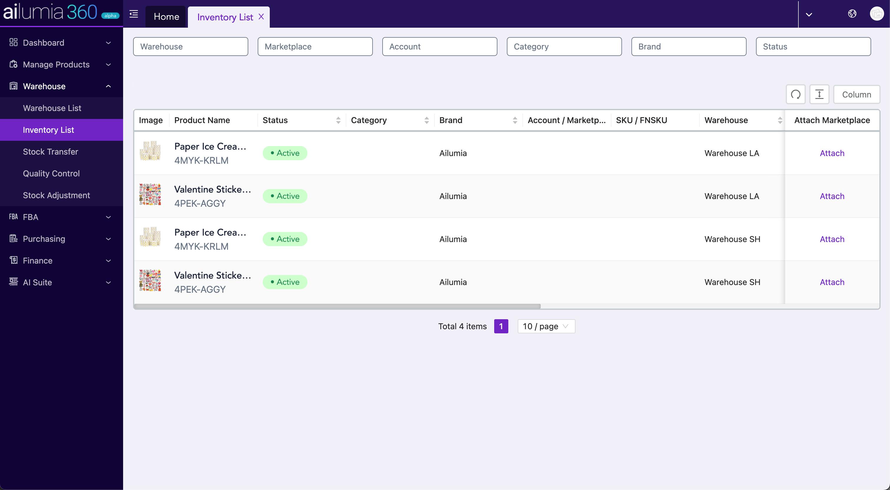This screenshot has height=490, width=890.
Task: Click the horizontal table scrollbar
Action: [337, 307]
